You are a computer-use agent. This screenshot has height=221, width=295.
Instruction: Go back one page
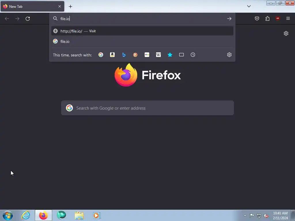pos(7,19)
